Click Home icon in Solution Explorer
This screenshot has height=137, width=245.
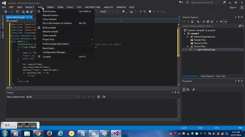pyautogui.click(x=192, y=22)
